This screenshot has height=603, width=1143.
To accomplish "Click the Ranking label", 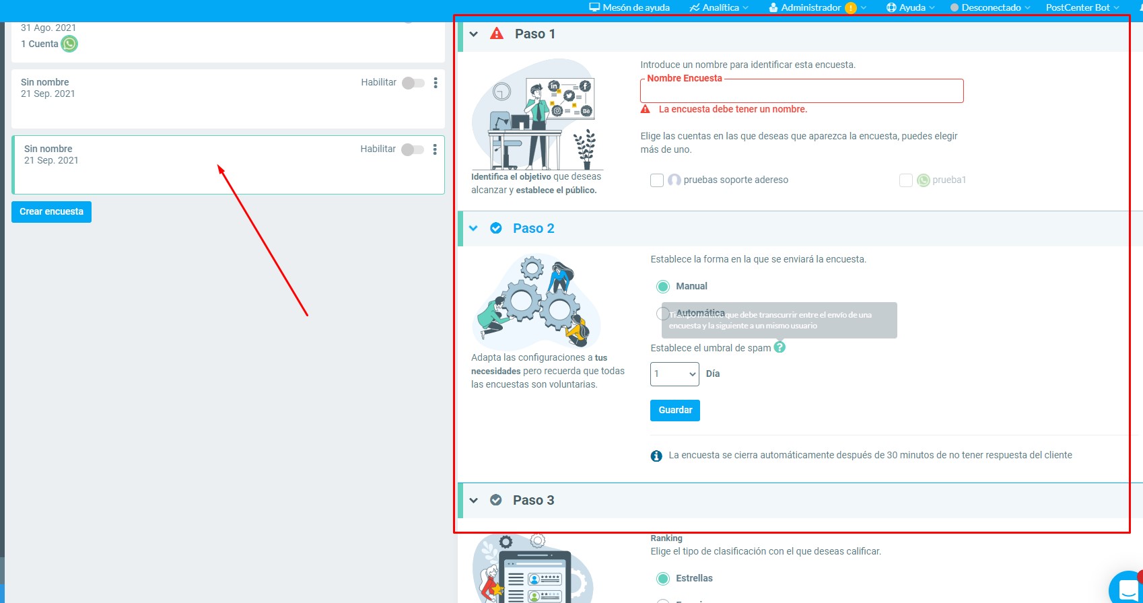I will click(666, 538).
